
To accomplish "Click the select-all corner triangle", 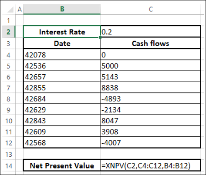I will [10, 10].
